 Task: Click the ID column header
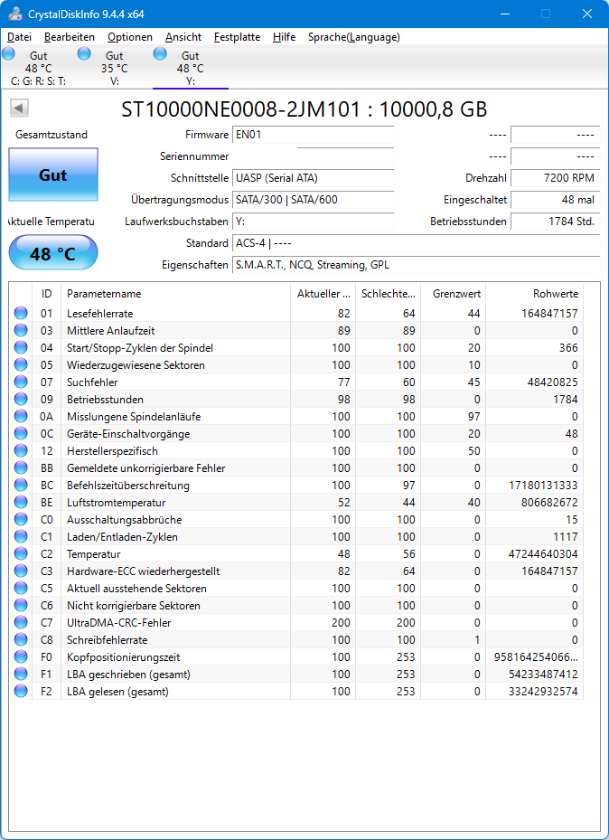[47, 294]
